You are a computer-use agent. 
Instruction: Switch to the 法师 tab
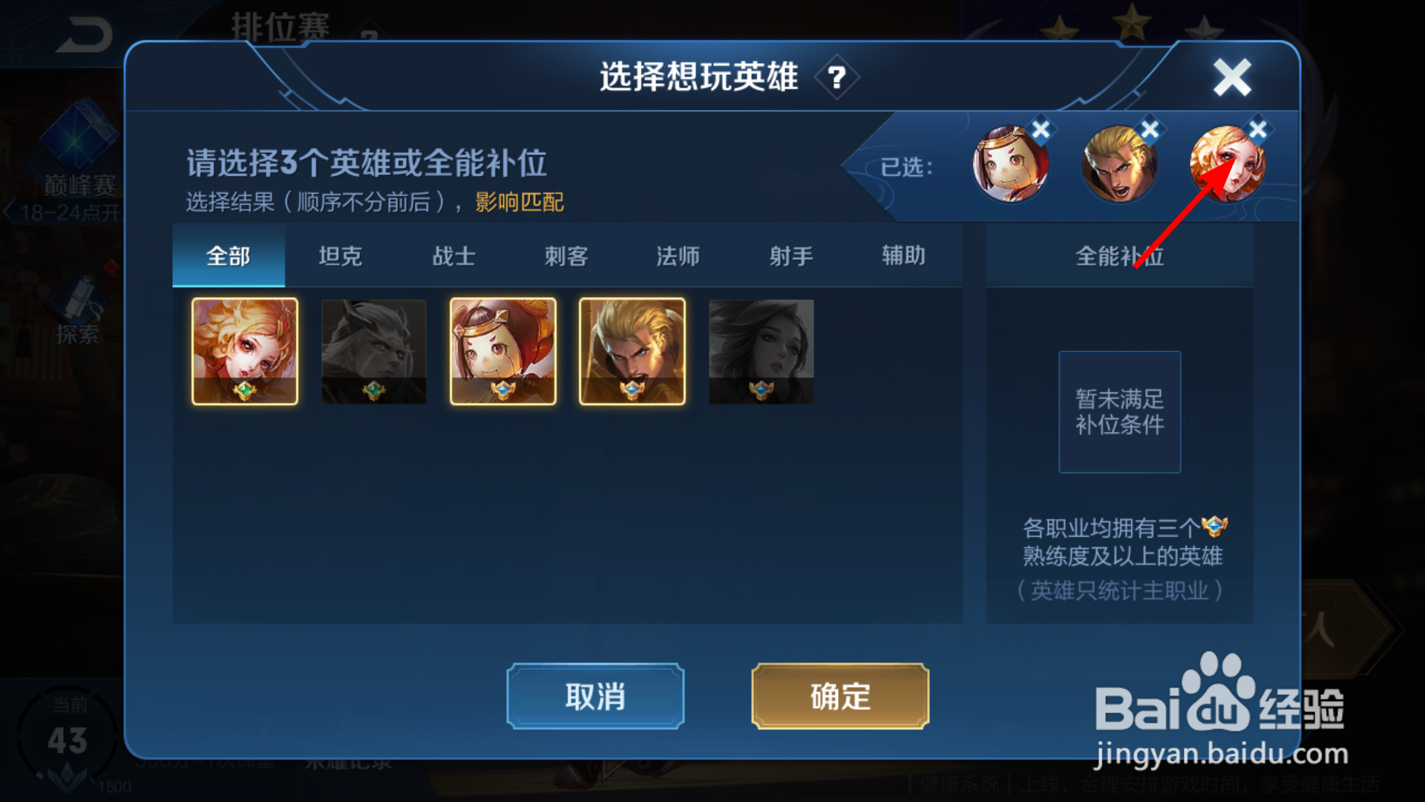click(x=678, y=256)
